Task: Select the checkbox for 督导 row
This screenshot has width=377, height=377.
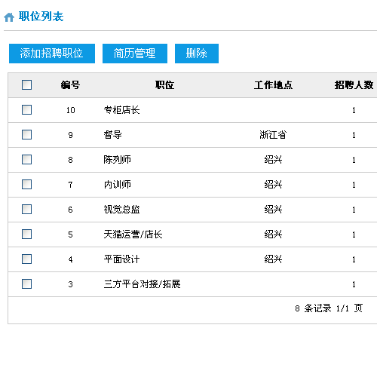Action: point(26,135)
